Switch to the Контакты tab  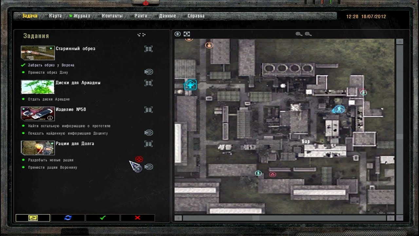112,16
